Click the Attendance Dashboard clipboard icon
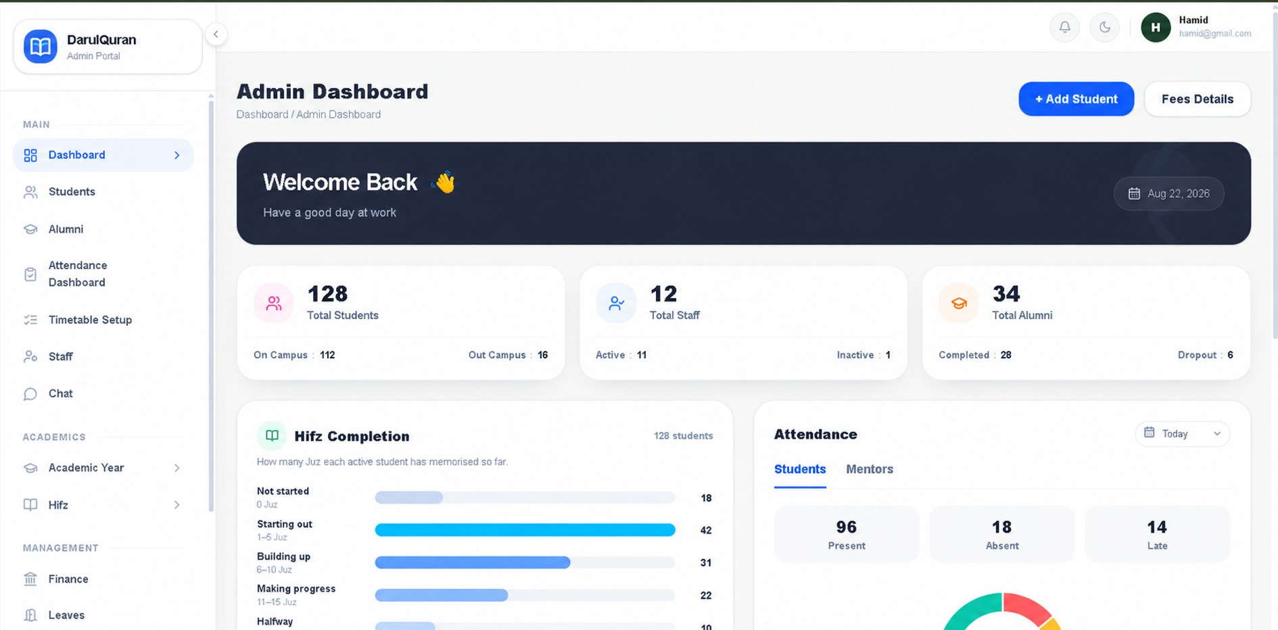 click(x=30, y=274)
